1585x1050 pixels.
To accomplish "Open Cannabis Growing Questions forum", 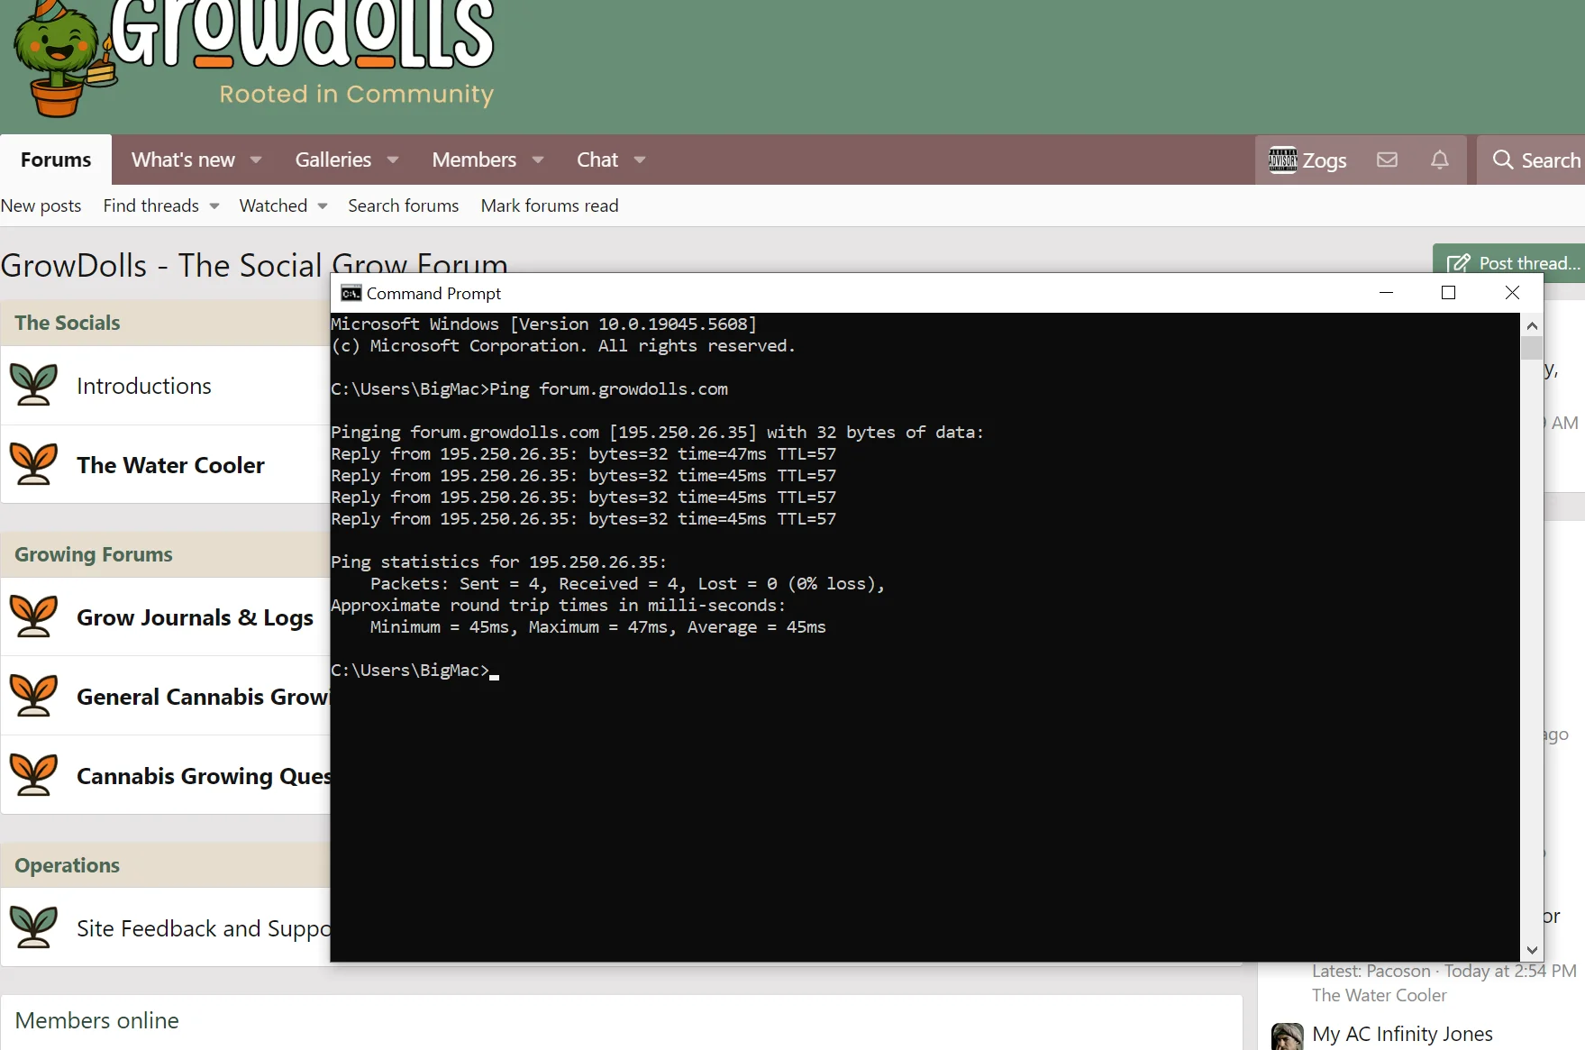I will [x=204, y=776].
